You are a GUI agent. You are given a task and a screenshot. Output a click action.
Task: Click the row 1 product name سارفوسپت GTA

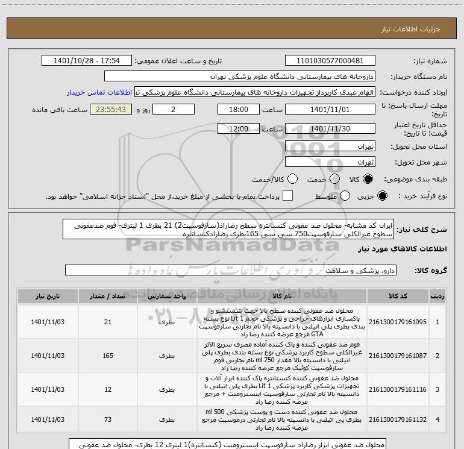point(282,322)
